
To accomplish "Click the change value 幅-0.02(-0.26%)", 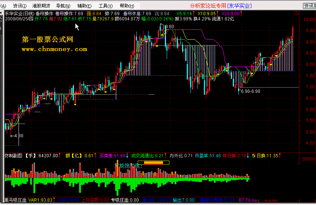I will point(157,19).
